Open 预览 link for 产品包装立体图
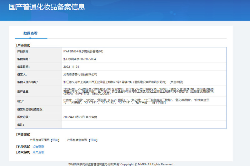This screenshot has height=166, width=250. click(93, 140)
